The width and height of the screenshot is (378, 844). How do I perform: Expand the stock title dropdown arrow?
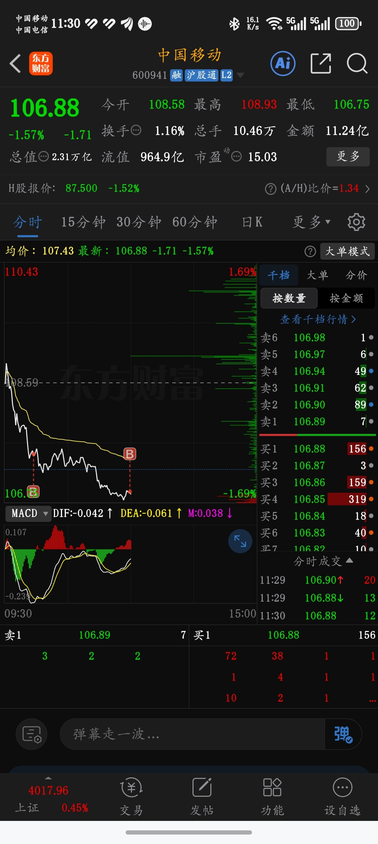click(240, 75)
